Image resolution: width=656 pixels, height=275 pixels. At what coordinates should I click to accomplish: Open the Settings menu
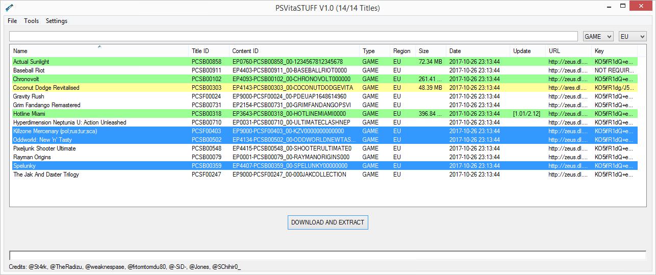57,21
